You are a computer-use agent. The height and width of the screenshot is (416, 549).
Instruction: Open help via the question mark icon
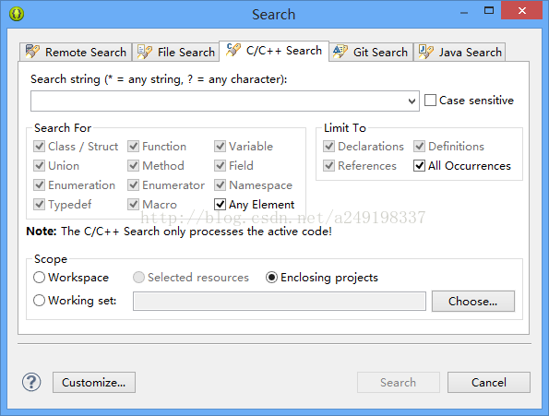(x=31, y=382)
